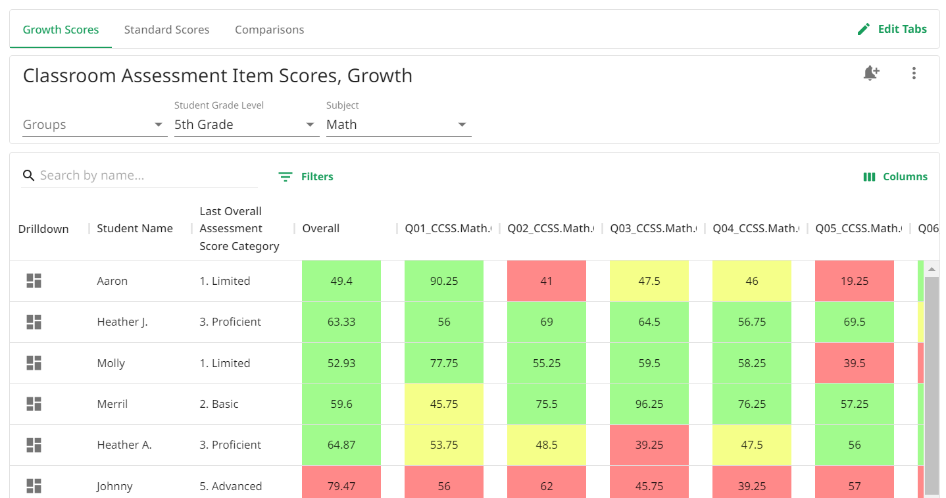Open the three-dot more options menu

coord(914,73)
